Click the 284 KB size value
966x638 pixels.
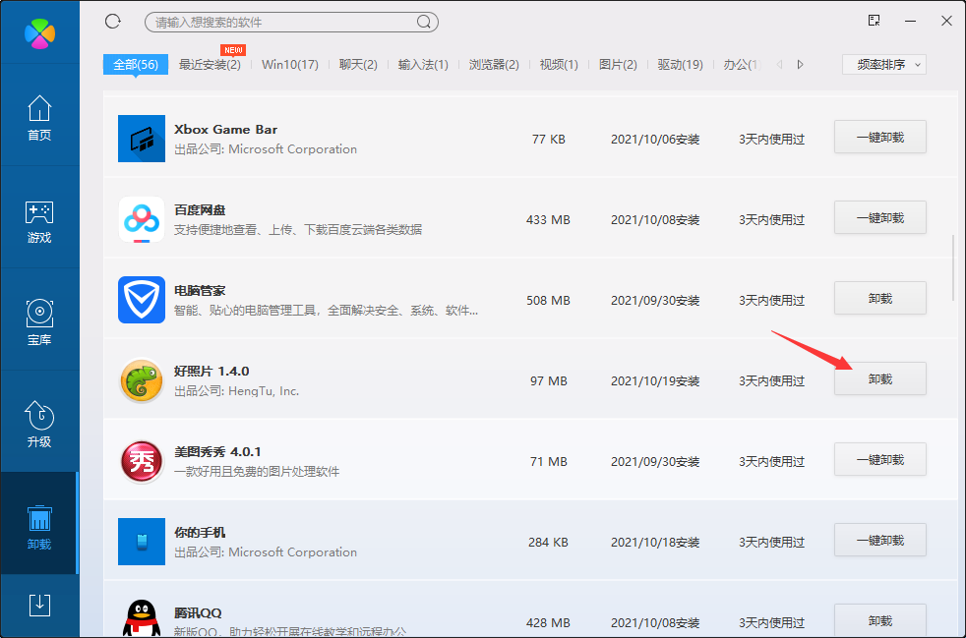point(548,543)
